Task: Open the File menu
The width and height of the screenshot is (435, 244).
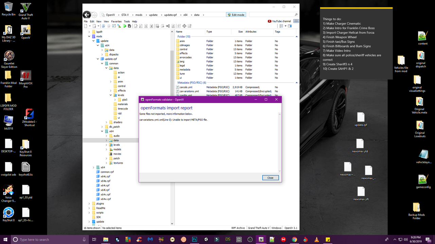Action: [86, 21]
